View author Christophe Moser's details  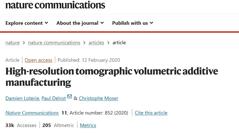(99, 98)
